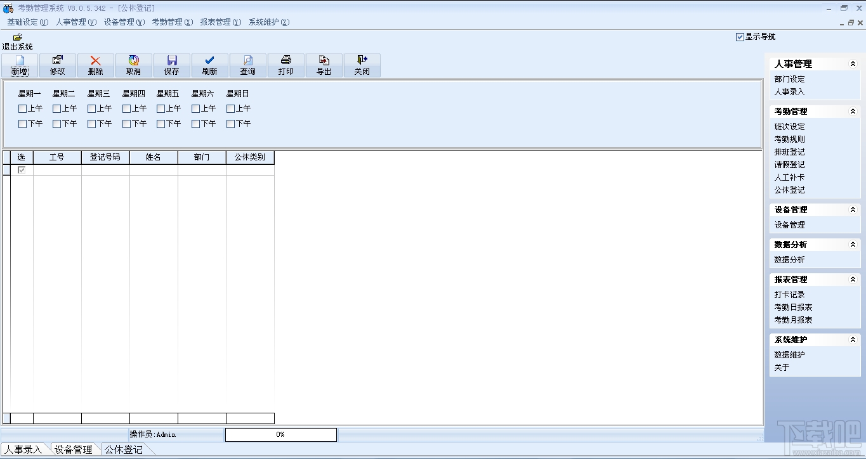Open the 考勤管理 menu in the menu bar
This screenshot has width=866, height=459.
coord(173,22)
